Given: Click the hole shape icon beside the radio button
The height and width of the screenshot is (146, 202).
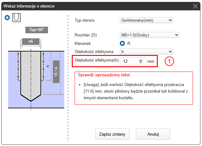Looking at the screenshot, I should click(x=16, y=18).
